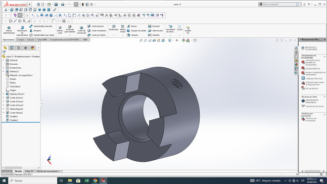Open the Appearances color ball in task pane
This screenshot has width=327, height=184.
[x=296, y=65]
